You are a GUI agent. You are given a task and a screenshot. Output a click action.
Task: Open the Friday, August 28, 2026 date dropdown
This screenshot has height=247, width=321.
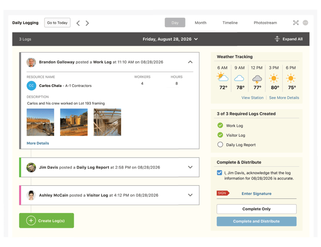[170, 39]
